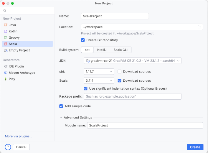Click the Maven Archetype m icon
Screen dimensions: 208x153
pos(6,73)
